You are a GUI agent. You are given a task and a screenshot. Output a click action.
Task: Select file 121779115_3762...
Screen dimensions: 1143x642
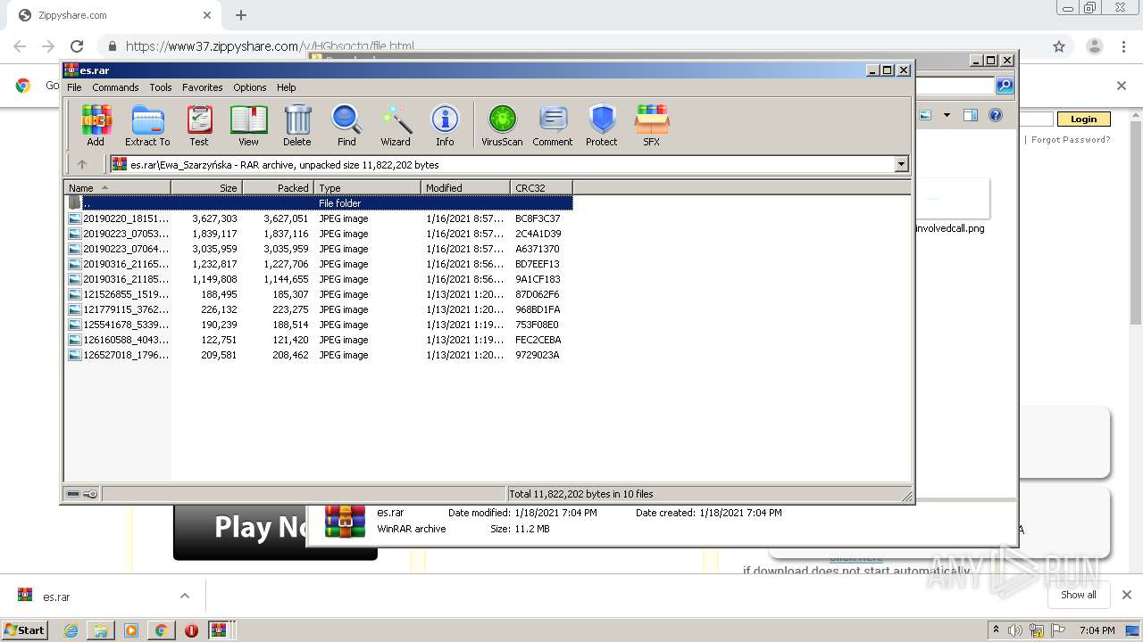click(x=319, y=309)
